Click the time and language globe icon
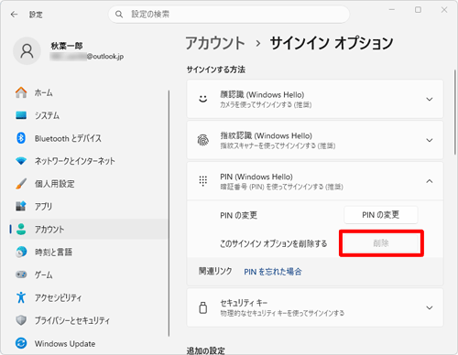458x355 pixels. click(x=21, y=252)
